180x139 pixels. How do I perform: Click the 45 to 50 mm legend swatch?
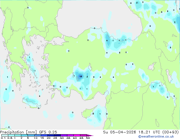point(83,135)
